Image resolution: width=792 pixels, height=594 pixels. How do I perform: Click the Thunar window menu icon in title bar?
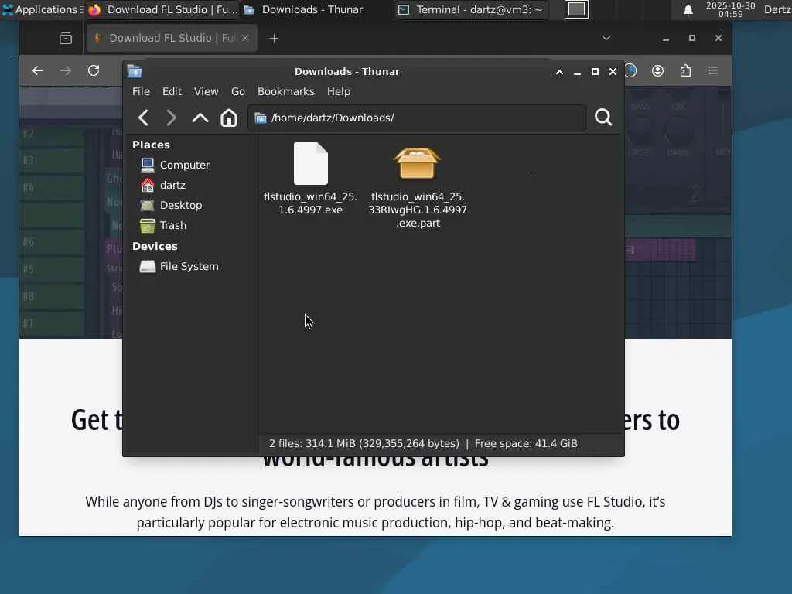pos(135,72)
